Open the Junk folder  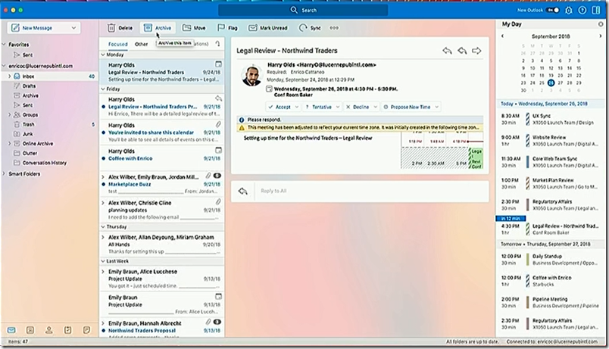pyautogui.click(x=48, y=134)
